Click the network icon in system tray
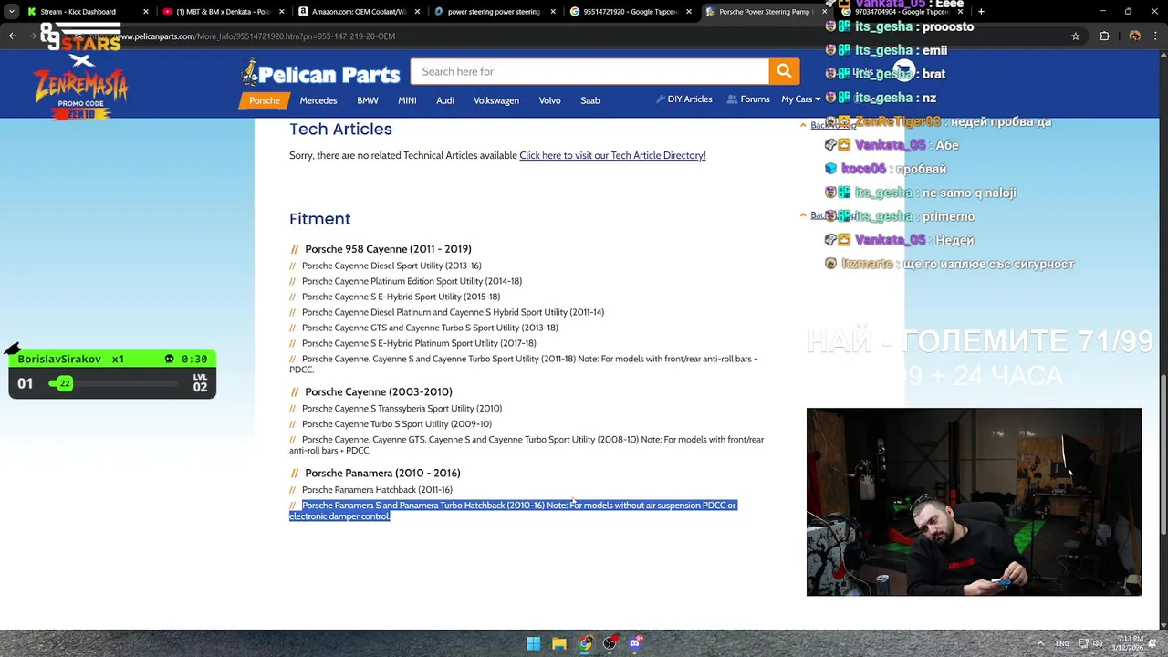This screenshot has height=657, width=1168. pos(1083,643)
